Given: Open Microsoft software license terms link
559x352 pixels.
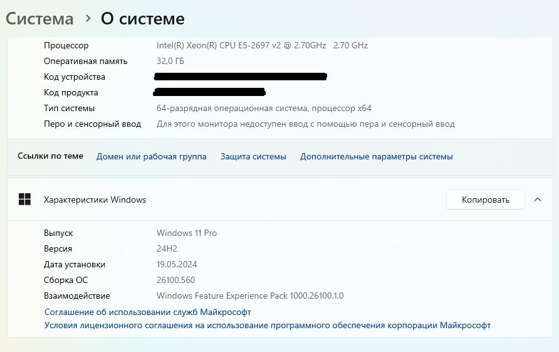Looking at the screenshot, I should pos(267,325).
